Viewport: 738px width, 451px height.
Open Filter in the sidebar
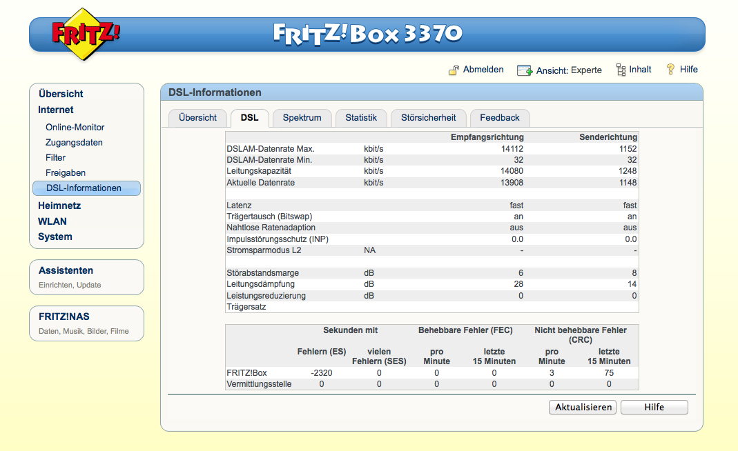(x=55, y=157)
